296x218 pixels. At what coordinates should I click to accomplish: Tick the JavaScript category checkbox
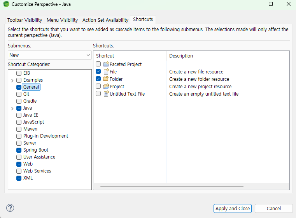tap(19, 122)
